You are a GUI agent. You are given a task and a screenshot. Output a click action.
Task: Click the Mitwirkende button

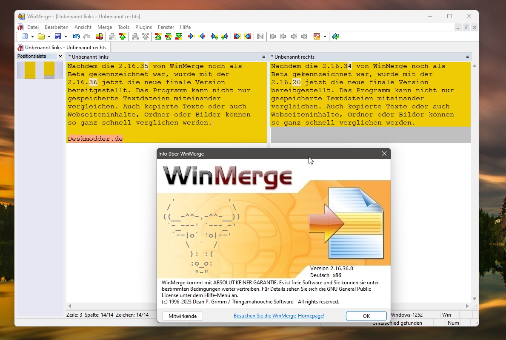(x=182, y=316)
